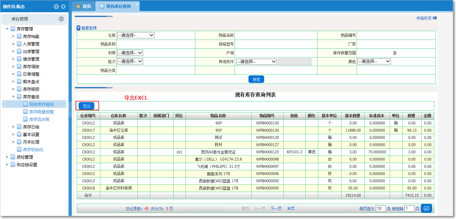Open the 仓库 dropdown

136,35
